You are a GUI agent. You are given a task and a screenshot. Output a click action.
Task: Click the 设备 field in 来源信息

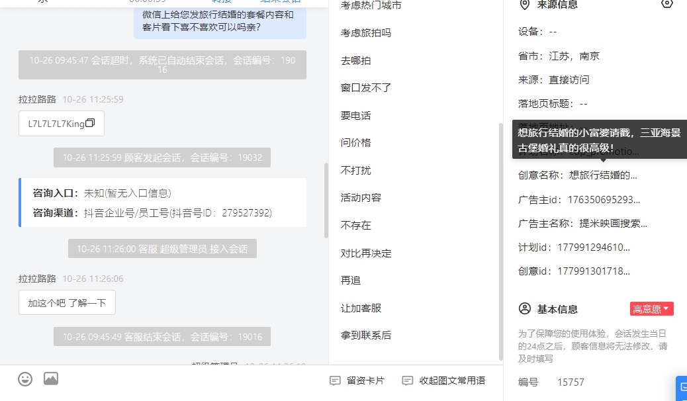point(537,32)
